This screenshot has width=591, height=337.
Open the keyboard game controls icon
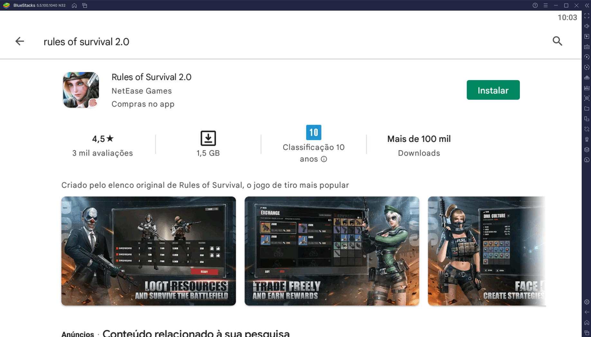tap(587, 47)
